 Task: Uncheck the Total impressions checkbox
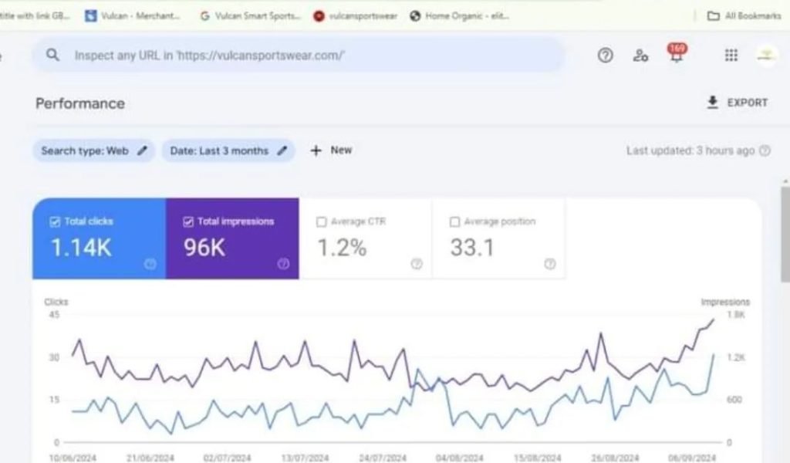[188, 221]
